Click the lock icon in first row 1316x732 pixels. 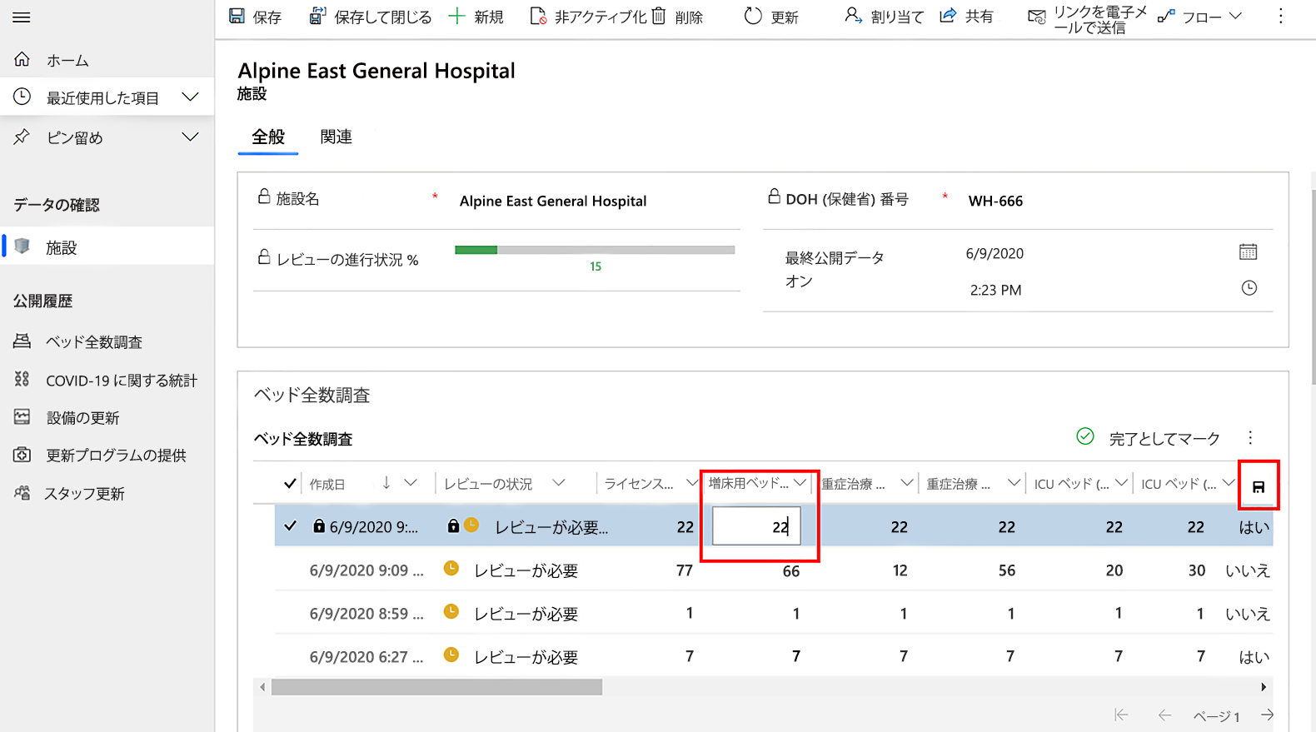tap(319, 526)
